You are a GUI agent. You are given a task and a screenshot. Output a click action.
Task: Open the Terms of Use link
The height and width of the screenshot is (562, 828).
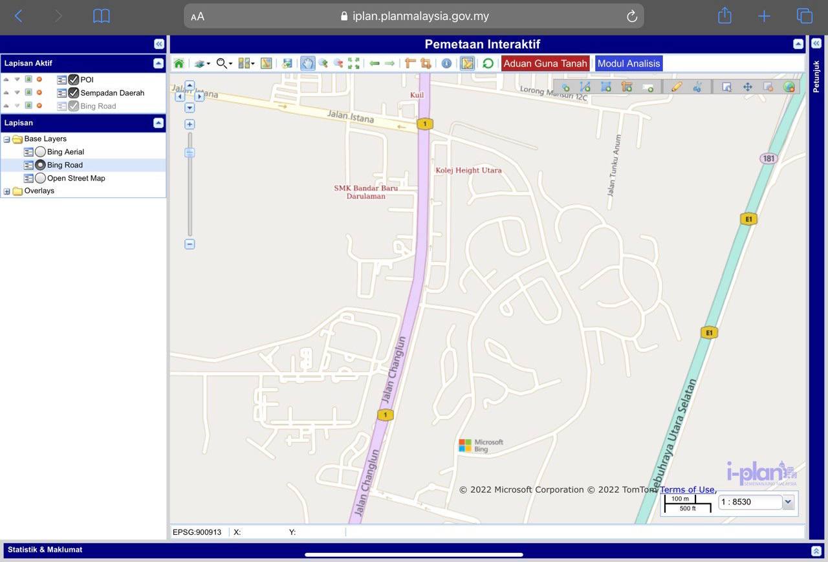tap(687, 490)
